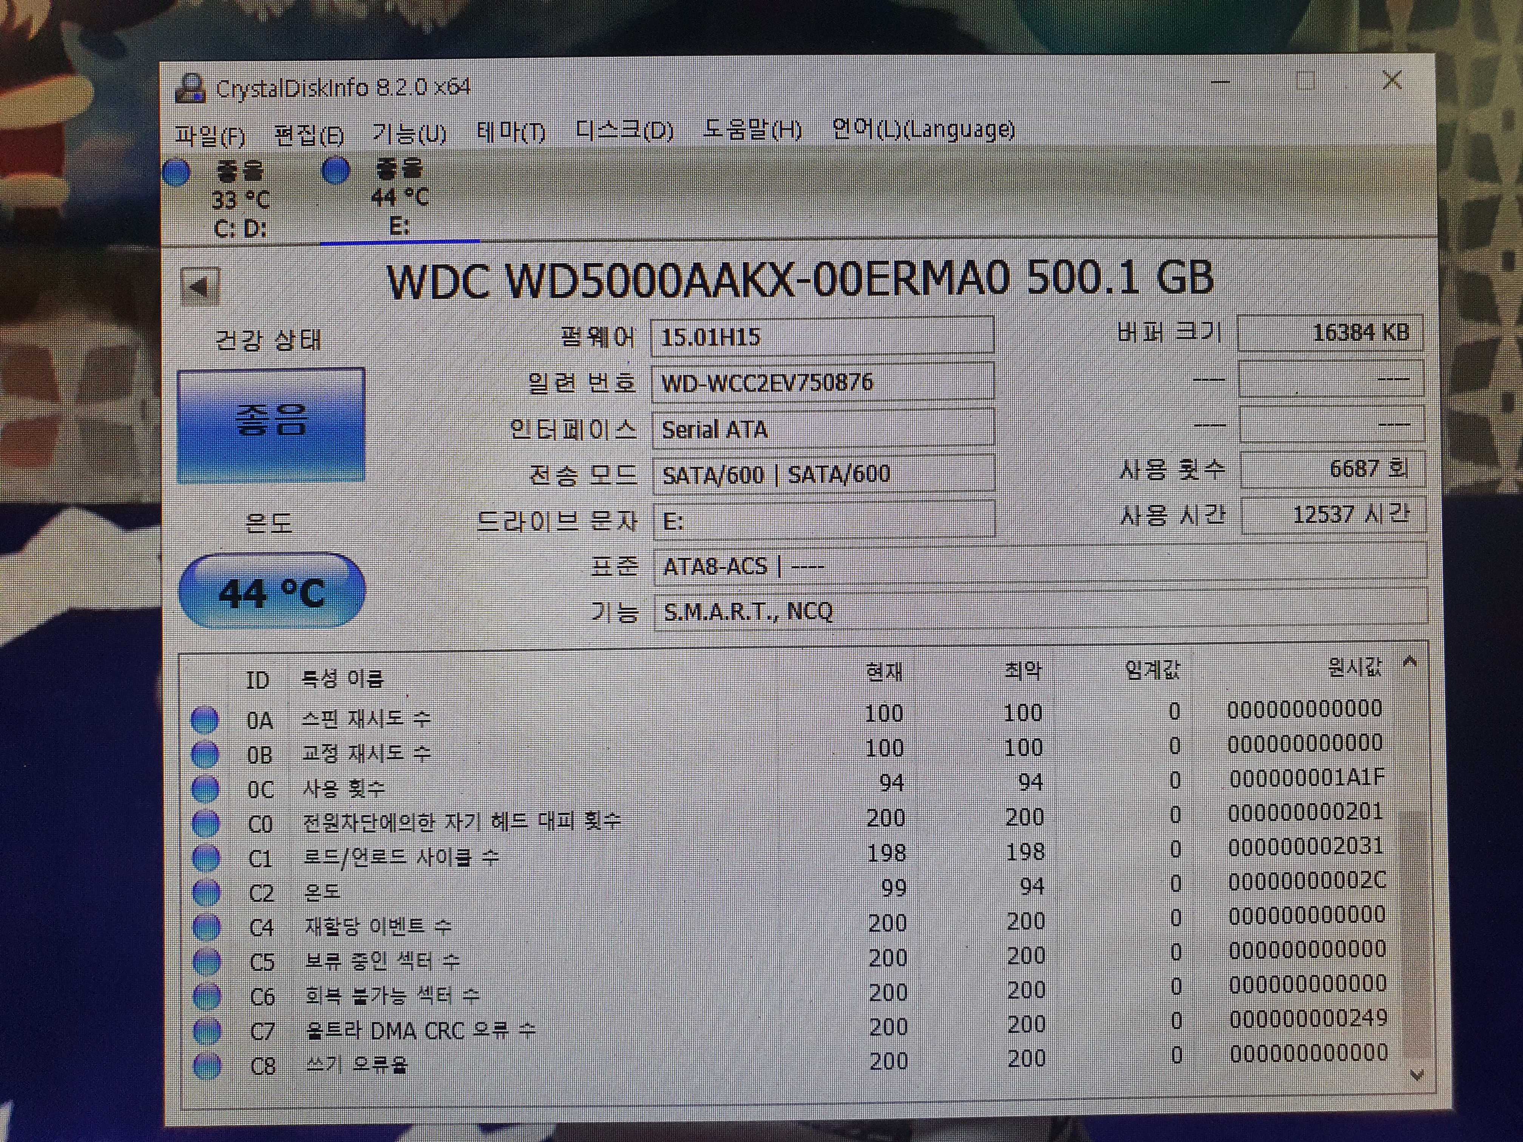Click the interface field Serial ATA
Screen dimensions: 1523x1142
click(823, 429)
